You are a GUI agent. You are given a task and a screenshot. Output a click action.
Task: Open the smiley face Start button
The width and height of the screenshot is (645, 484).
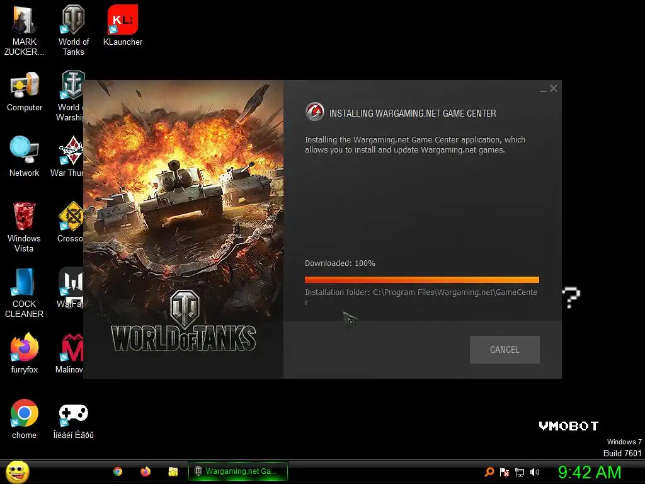click(17, 471)
